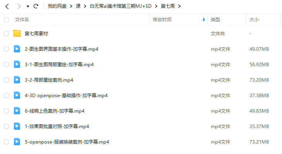Open the 白无常ai美术馆第三期MJ+SD breadcrumb
This screenshot has width=282, height=154.
tap(120, 6)
